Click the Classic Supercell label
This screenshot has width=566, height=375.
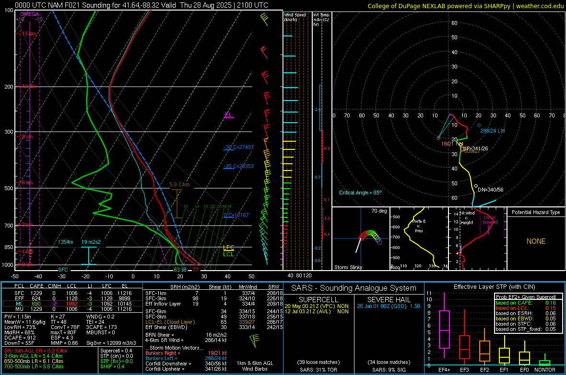click(x=490, y=220)
